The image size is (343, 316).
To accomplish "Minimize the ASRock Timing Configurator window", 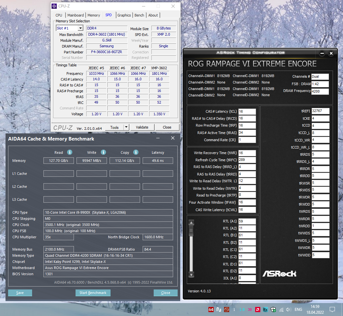I will pyautogui.click(x=322, y=53).
